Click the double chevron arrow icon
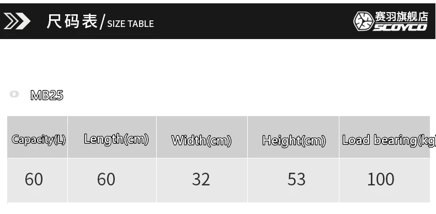 [17, 21]
